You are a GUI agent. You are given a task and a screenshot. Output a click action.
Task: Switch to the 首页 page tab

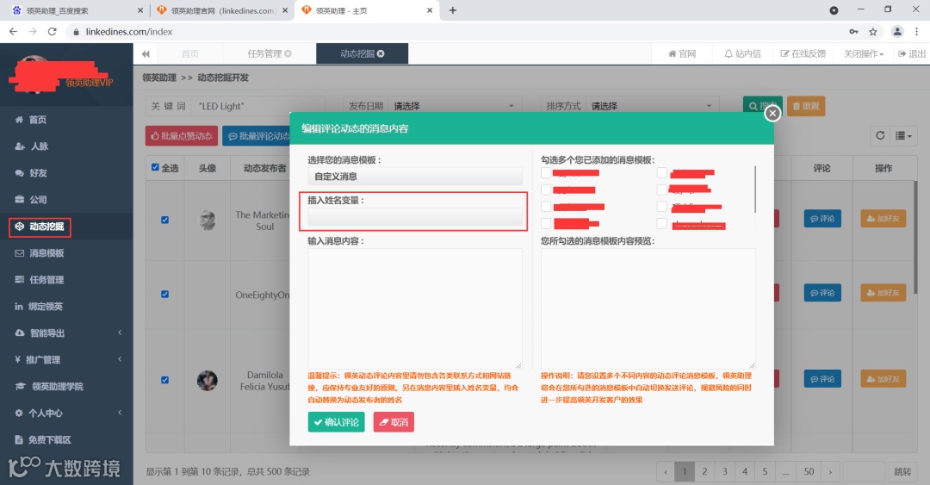point(189,54)
